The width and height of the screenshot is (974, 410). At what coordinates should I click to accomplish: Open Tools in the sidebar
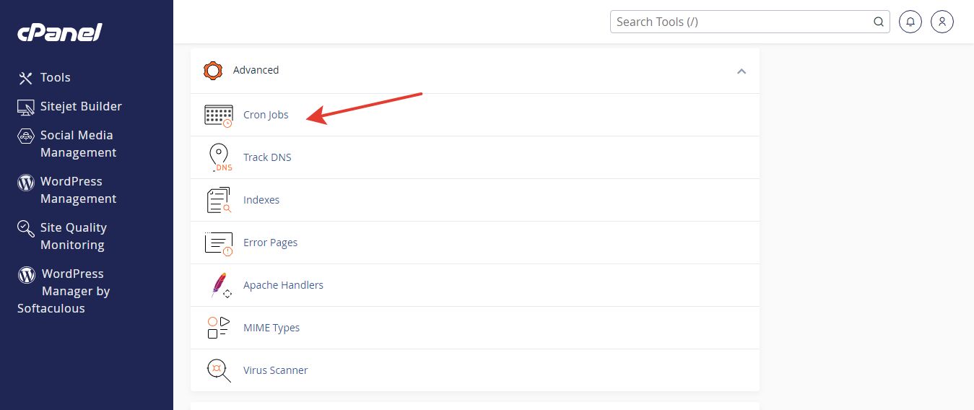coord(56,77)
